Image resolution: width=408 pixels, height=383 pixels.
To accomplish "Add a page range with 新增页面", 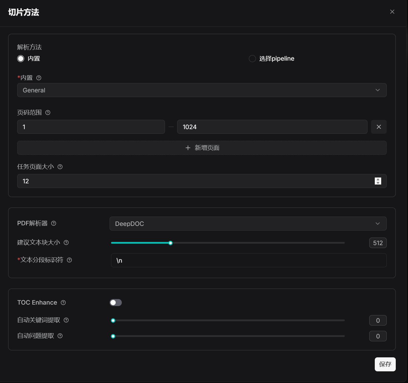I will [202, 148].
